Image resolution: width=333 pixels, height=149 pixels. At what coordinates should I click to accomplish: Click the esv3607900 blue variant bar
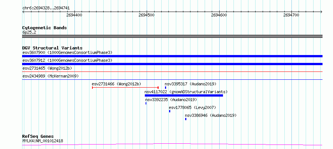click(172, 56)
